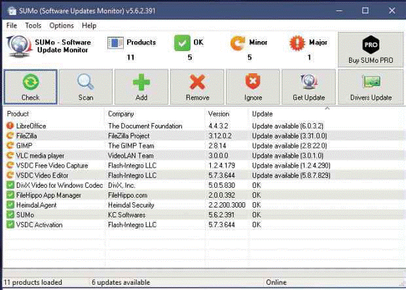Select VSDC Free Video Capture name

[x=52, y=166]
